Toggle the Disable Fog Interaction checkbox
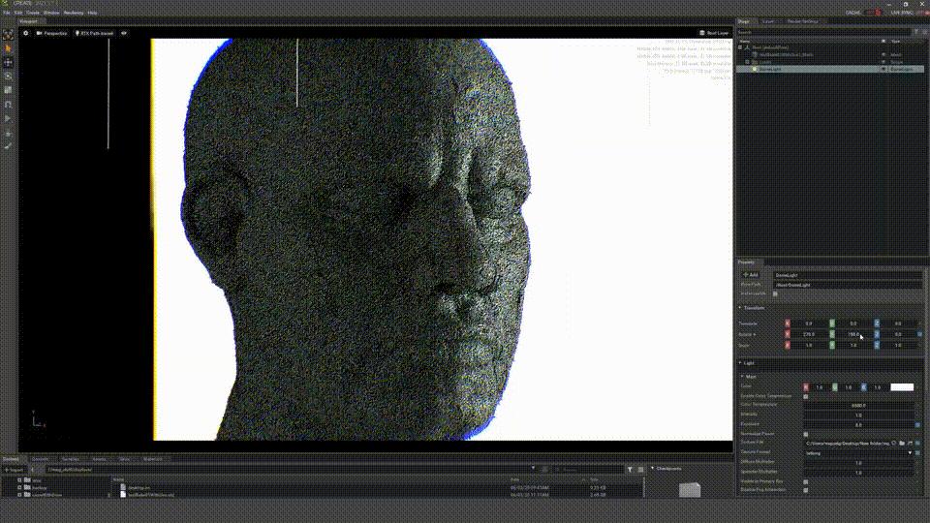This screenshot has width=930, height=523. [805, 490]
